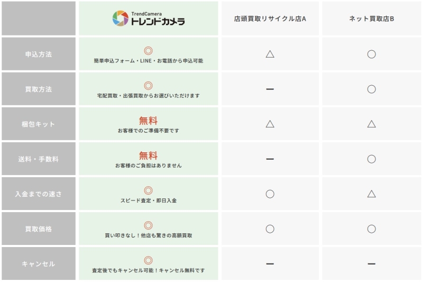Click dash mark for store A 送料・手数料
The height and width of the screenshot is (282, 423).
click(x=270, y=159)
